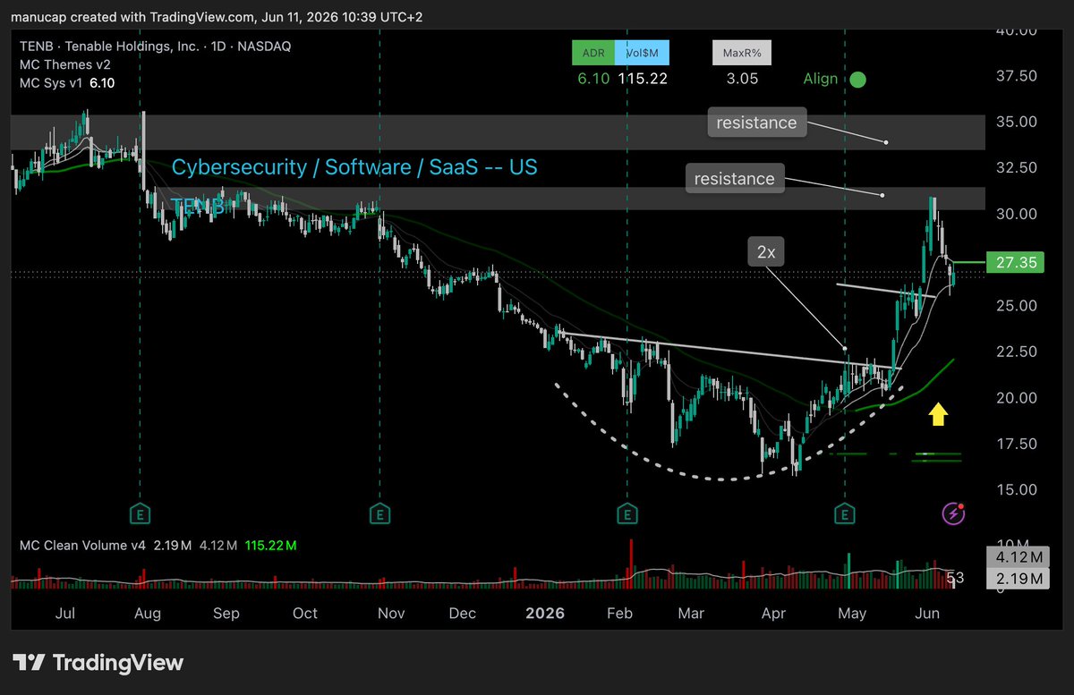Click the 115.22 value under Vol$M header
The width and height of the screenshot is (1074, 695).
point(644,79)
